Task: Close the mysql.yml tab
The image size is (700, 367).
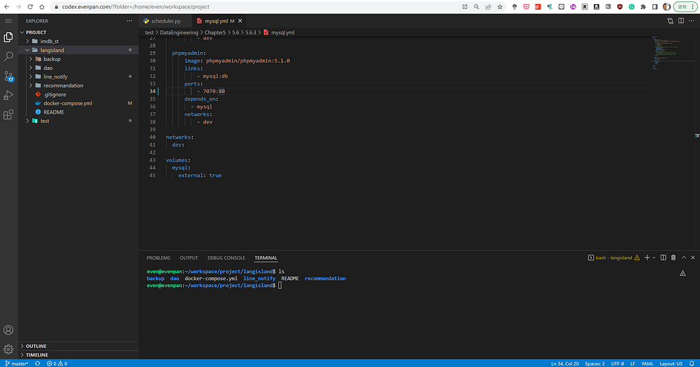Action: tap(240, 21)
